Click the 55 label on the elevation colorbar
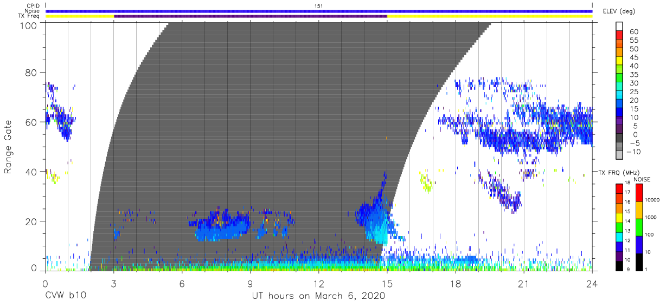The width and height of the screenshot is (666, 307). coord(634,41)
